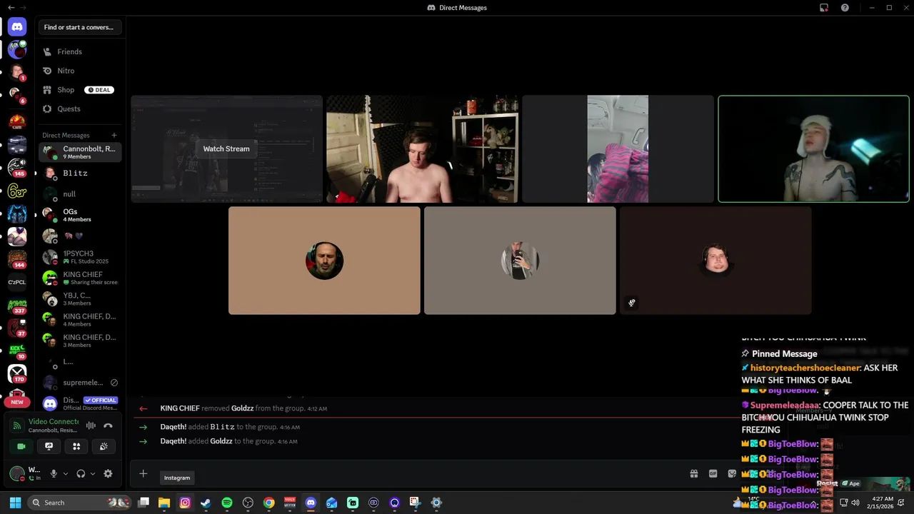Click Find or start a conversation box
Screen dimensions: 914x514
coord(80,27)
